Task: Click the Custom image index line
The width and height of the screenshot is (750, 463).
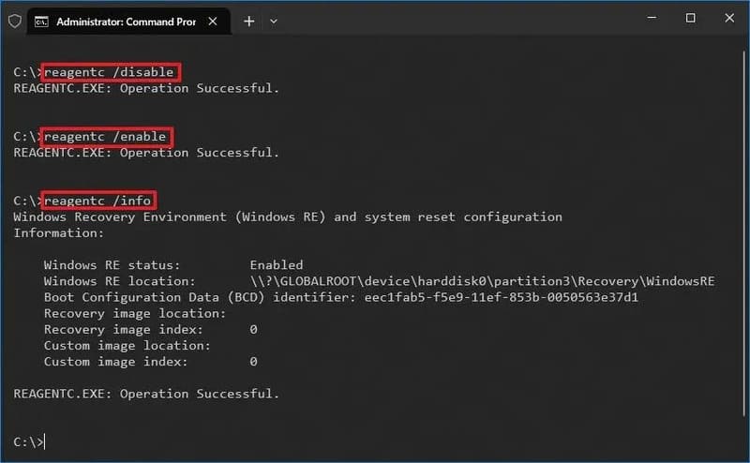Action: point(150,361)
